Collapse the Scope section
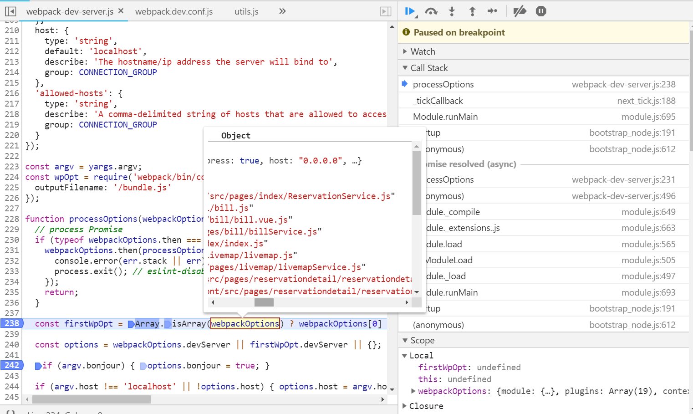 point(544,340)
